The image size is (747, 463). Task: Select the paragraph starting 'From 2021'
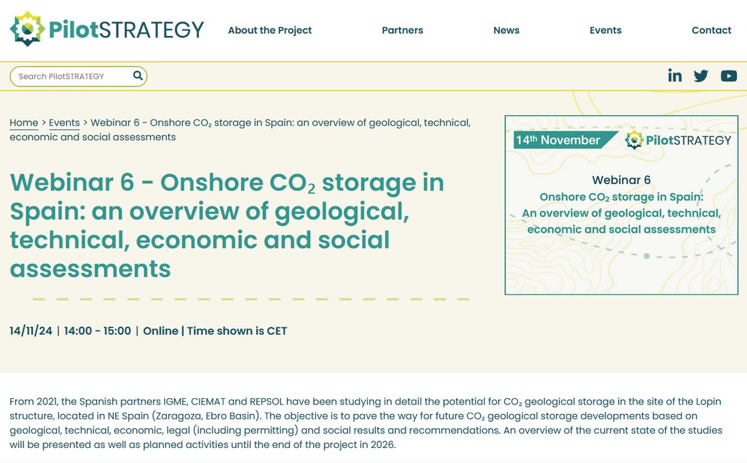pos(365,424)
